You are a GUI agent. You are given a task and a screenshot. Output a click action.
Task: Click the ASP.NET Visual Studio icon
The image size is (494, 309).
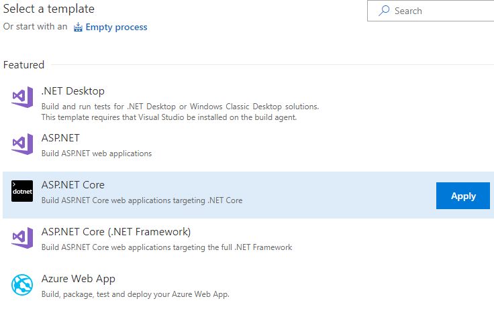22,144
